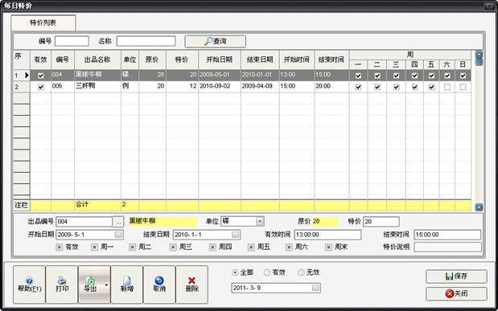Toggle 有效 checkbox for row 黑椒牛柳

tap(41, 76)
